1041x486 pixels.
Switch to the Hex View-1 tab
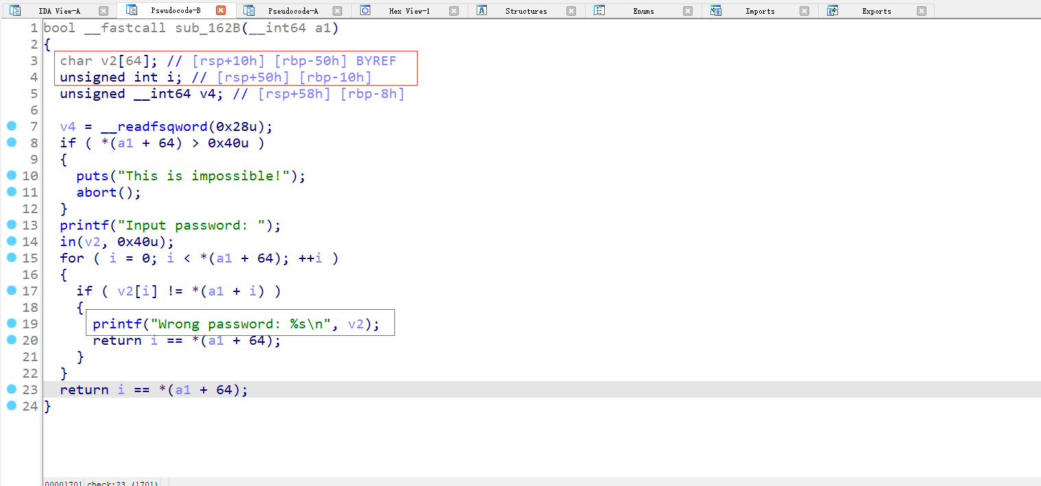click(x=409, y=11)
